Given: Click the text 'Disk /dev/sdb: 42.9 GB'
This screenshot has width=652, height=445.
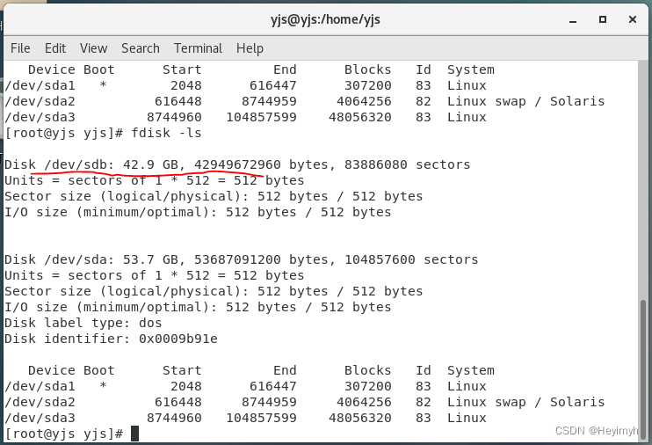Looking at the screenshot, I should (x=91, y=164).
